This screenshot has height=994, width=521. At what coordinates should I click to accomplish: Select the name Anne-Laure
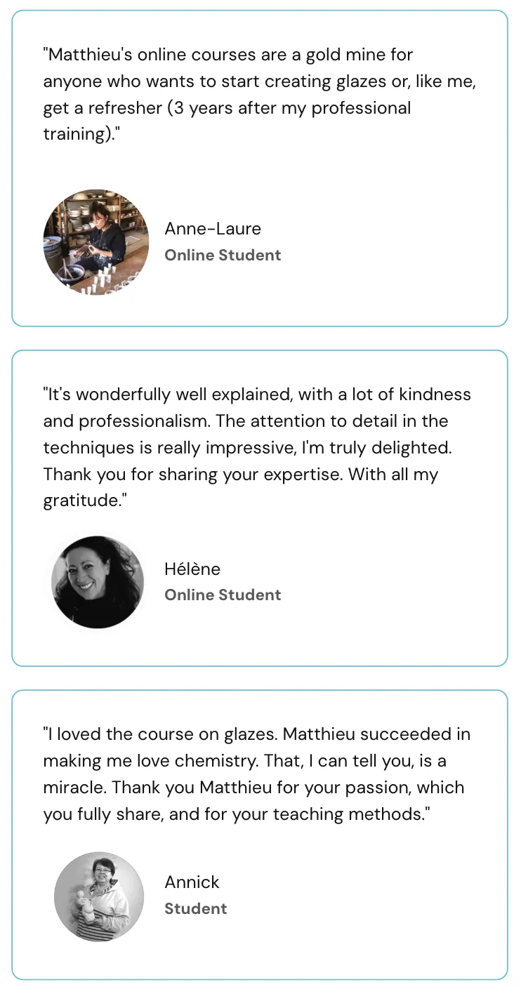(x=213, y=228)
